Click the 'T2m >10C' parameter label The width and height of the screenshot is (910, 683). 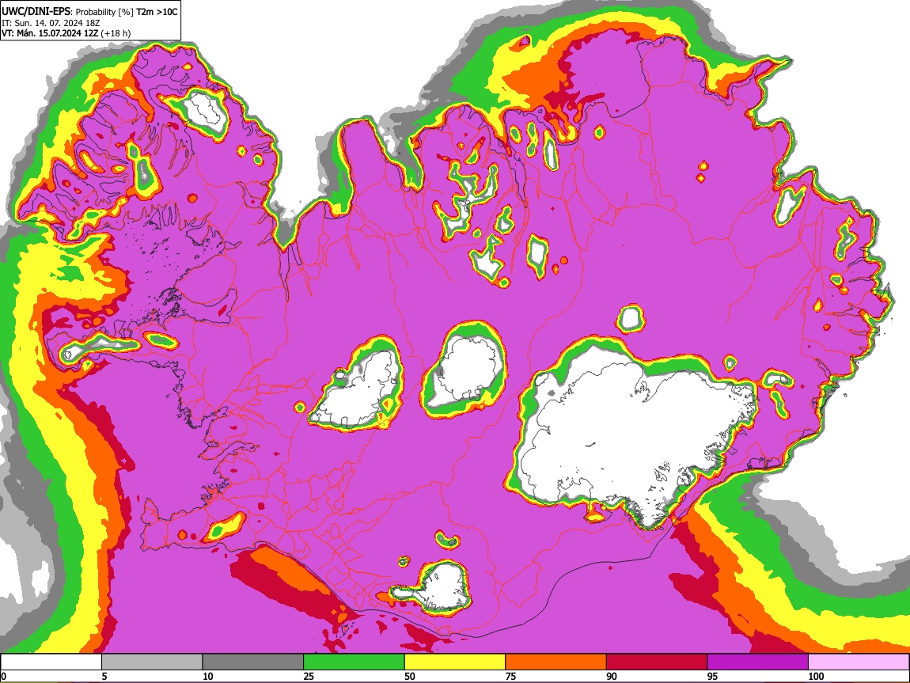click(x=157, y=12)
